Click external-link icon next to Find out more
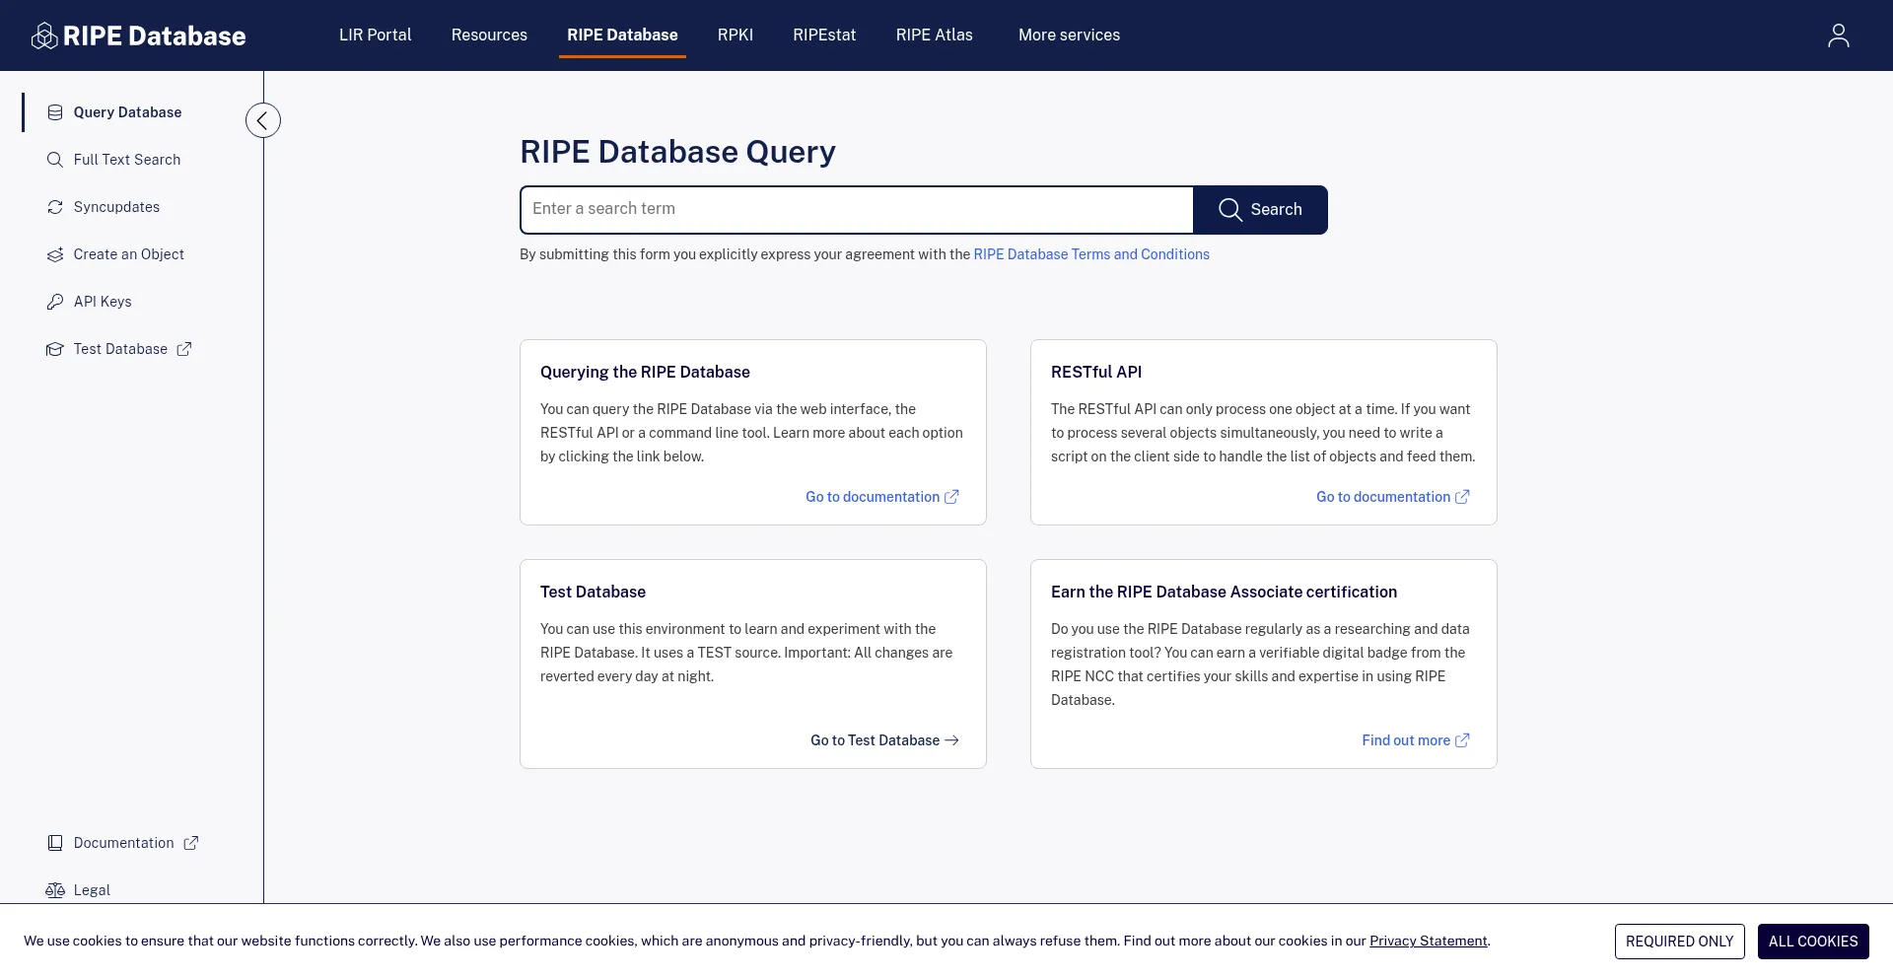The height and width of the screenshot is (979, 1893). (1462, 740)
